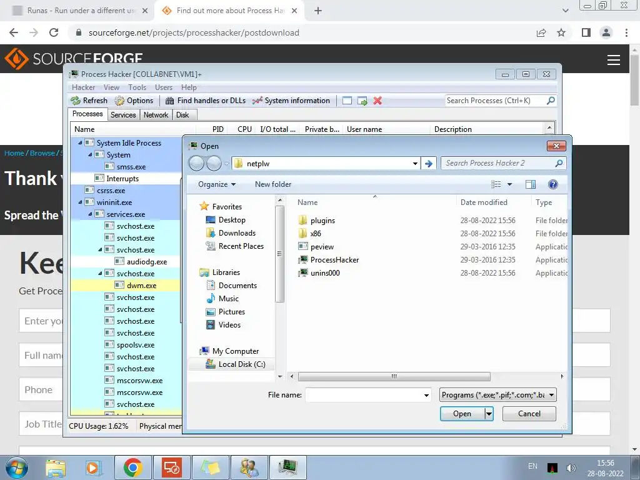The image size is (640, 480).
Task: Click Find handles or DLLs binoculars icon
Action: point(170,101)
